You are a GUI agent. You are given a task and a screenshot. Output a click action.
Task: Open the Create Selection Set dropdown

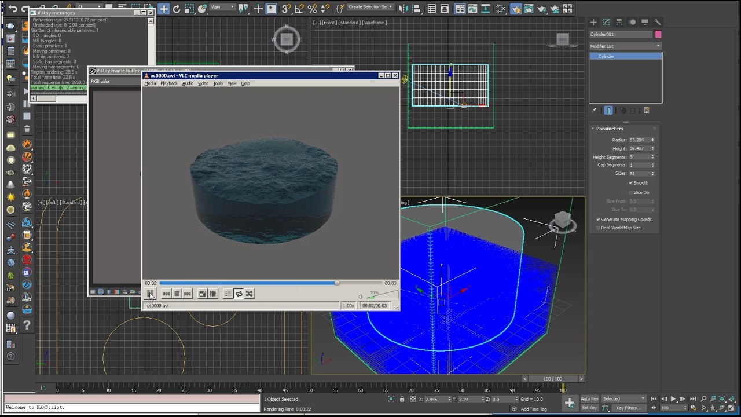click(370, 7)
